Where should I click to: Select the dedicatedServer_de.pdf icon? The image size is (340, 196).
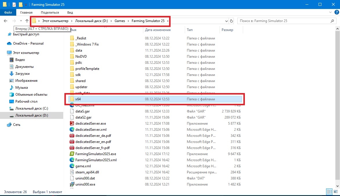[x=72, y=135]
